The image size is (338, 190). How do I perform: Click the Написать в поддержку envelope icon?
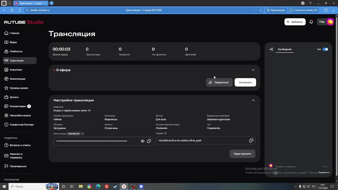click(x=6, y=156)
